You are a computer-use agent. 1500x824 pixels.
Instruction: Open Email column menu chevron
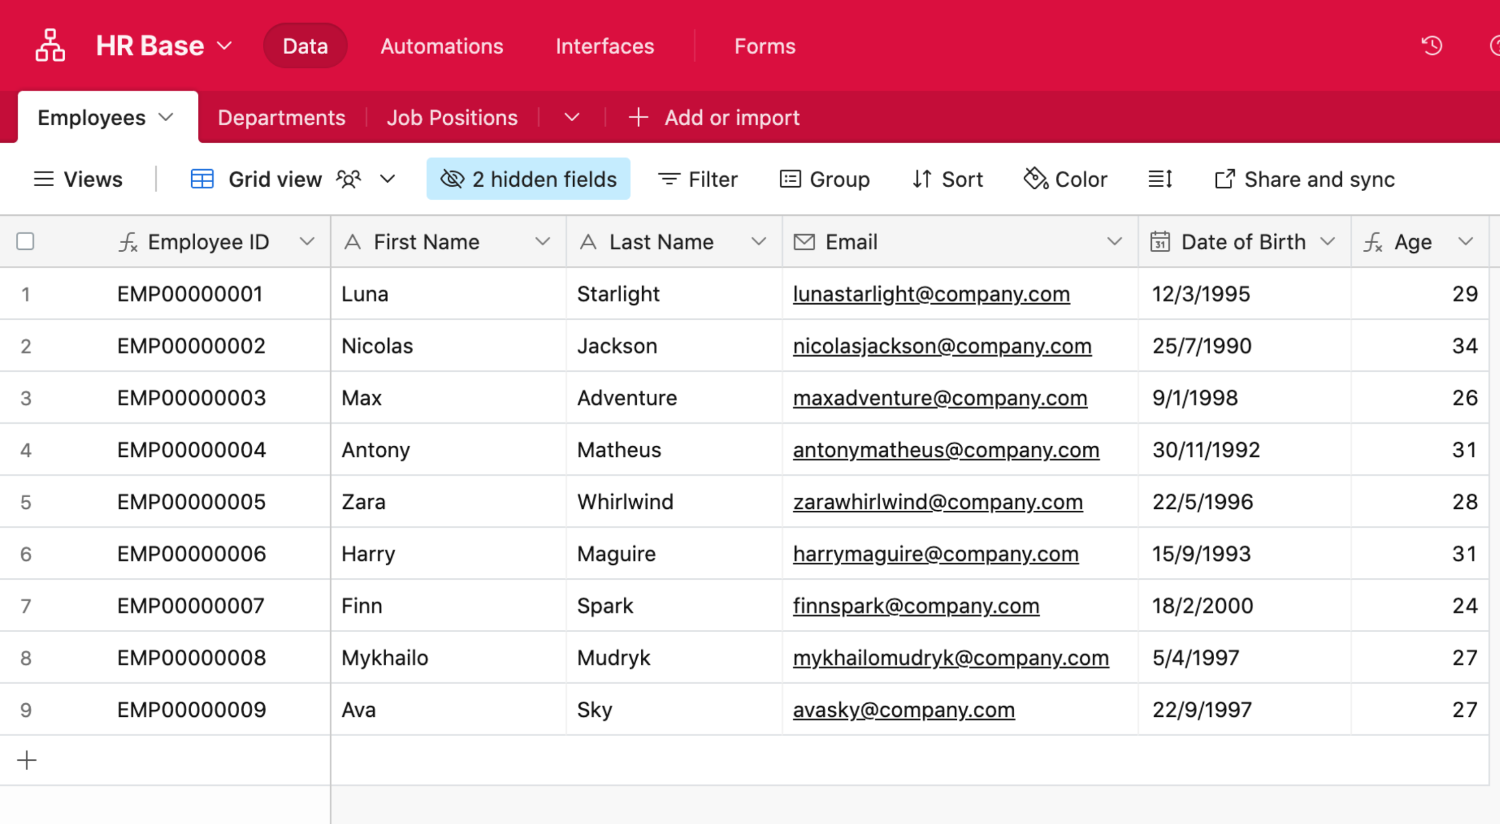[1114, 241]
